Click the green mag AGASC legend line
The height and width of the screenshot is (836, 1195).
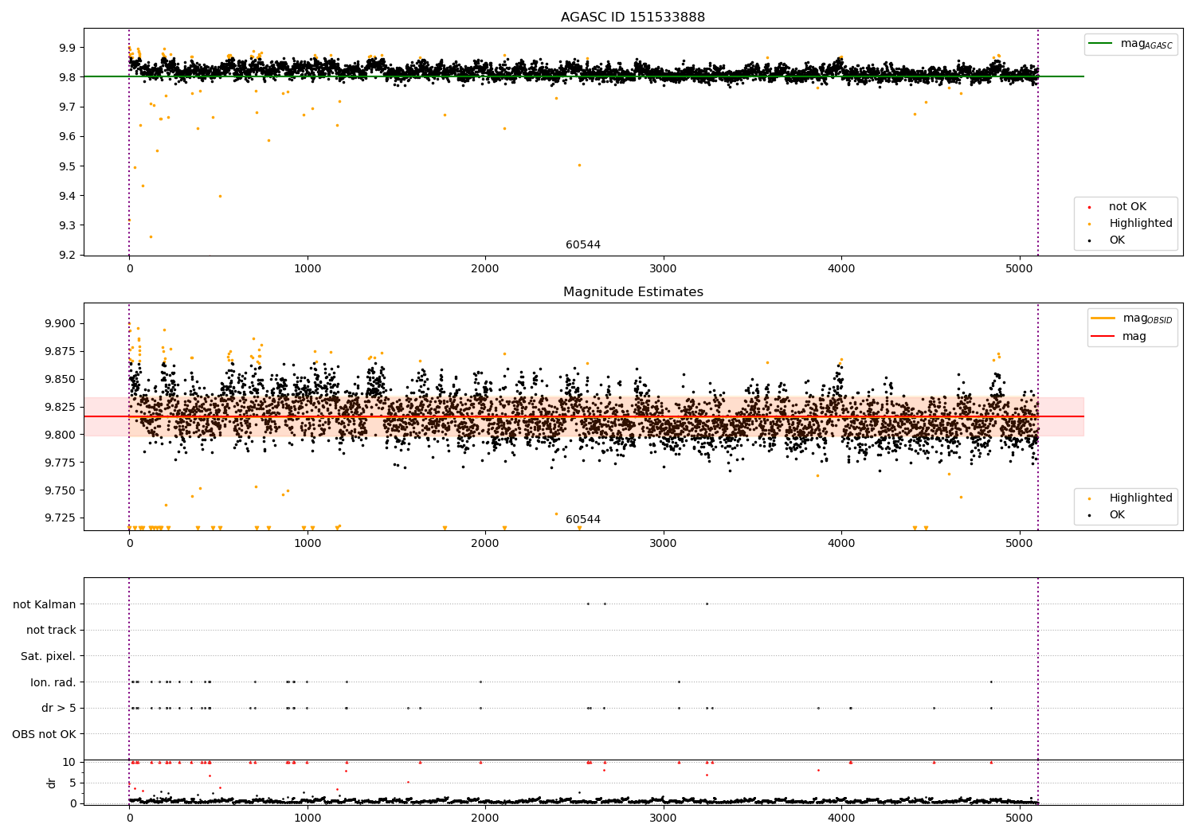[1100, 44]
